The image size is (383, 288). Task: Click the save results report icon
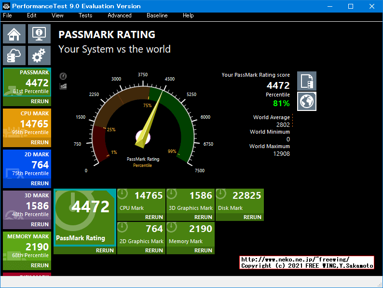coord(307,81)
